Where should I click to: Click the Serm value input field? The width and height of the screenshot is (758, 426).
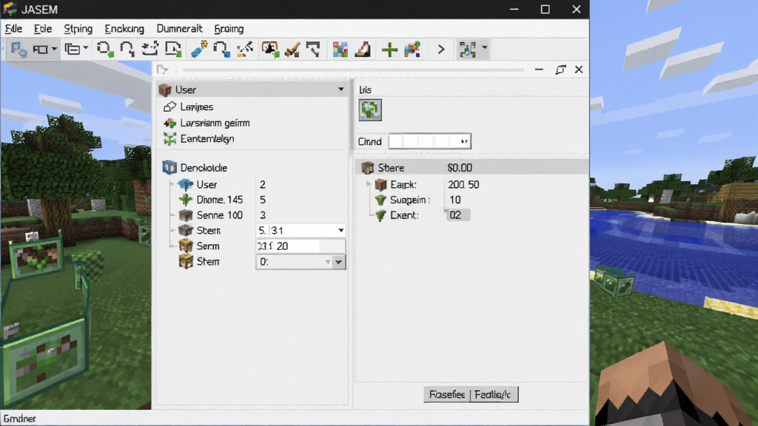pos(301,246)
